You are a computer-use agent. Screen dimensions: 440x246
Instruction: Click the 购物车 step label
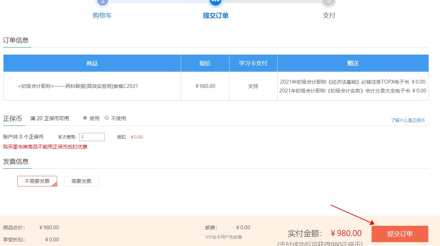pos(102,15)
